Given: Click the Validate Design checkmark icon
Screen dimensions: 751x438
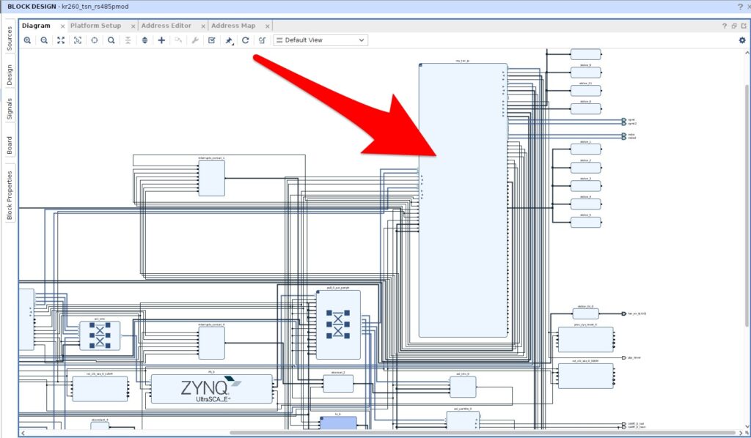Looking at the screenshot, I should [x=211, y=40].
